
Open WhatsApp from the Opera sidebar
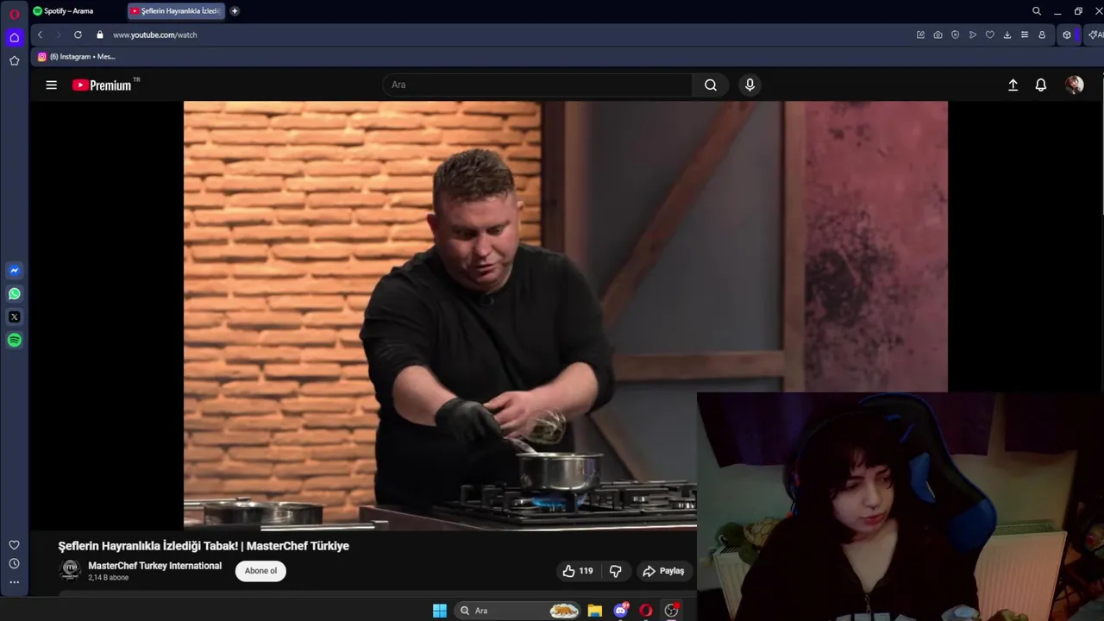pyautogui.click(x=14, y=293)
